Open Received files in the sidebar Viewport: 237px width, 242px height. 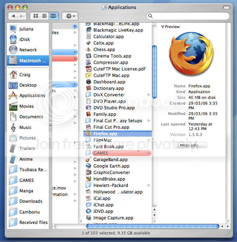tap(28, 222)
